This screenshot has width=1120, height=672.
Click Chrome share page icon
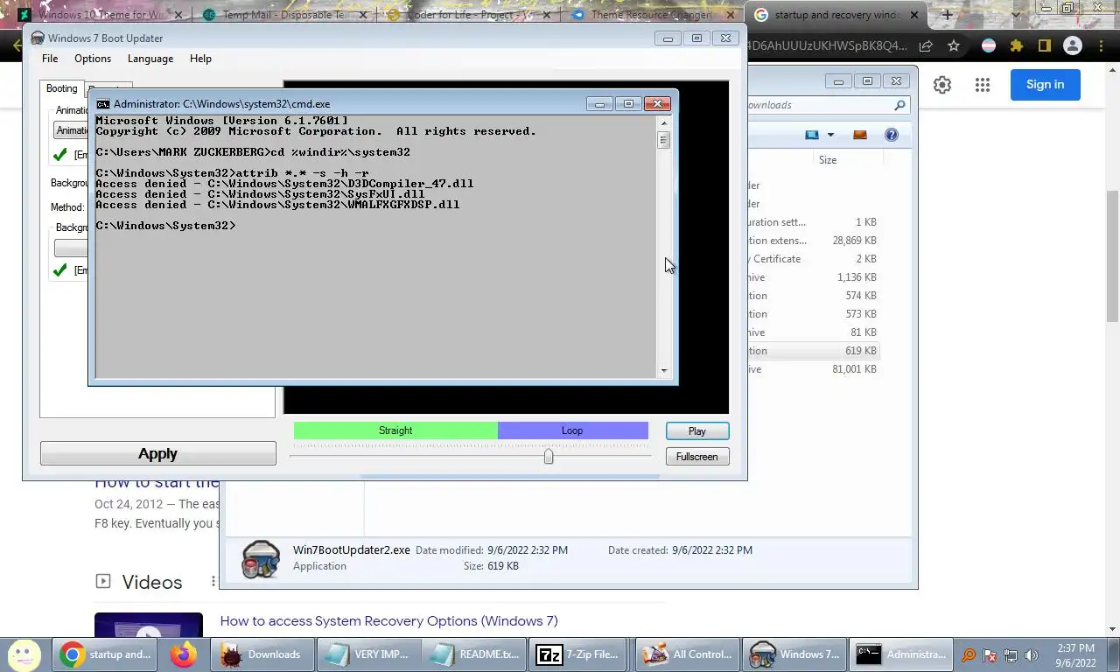point(926,46)
